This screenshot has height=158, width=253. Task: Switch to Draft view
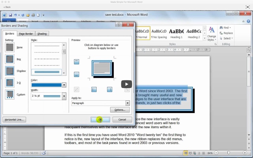tap(203, 153)
